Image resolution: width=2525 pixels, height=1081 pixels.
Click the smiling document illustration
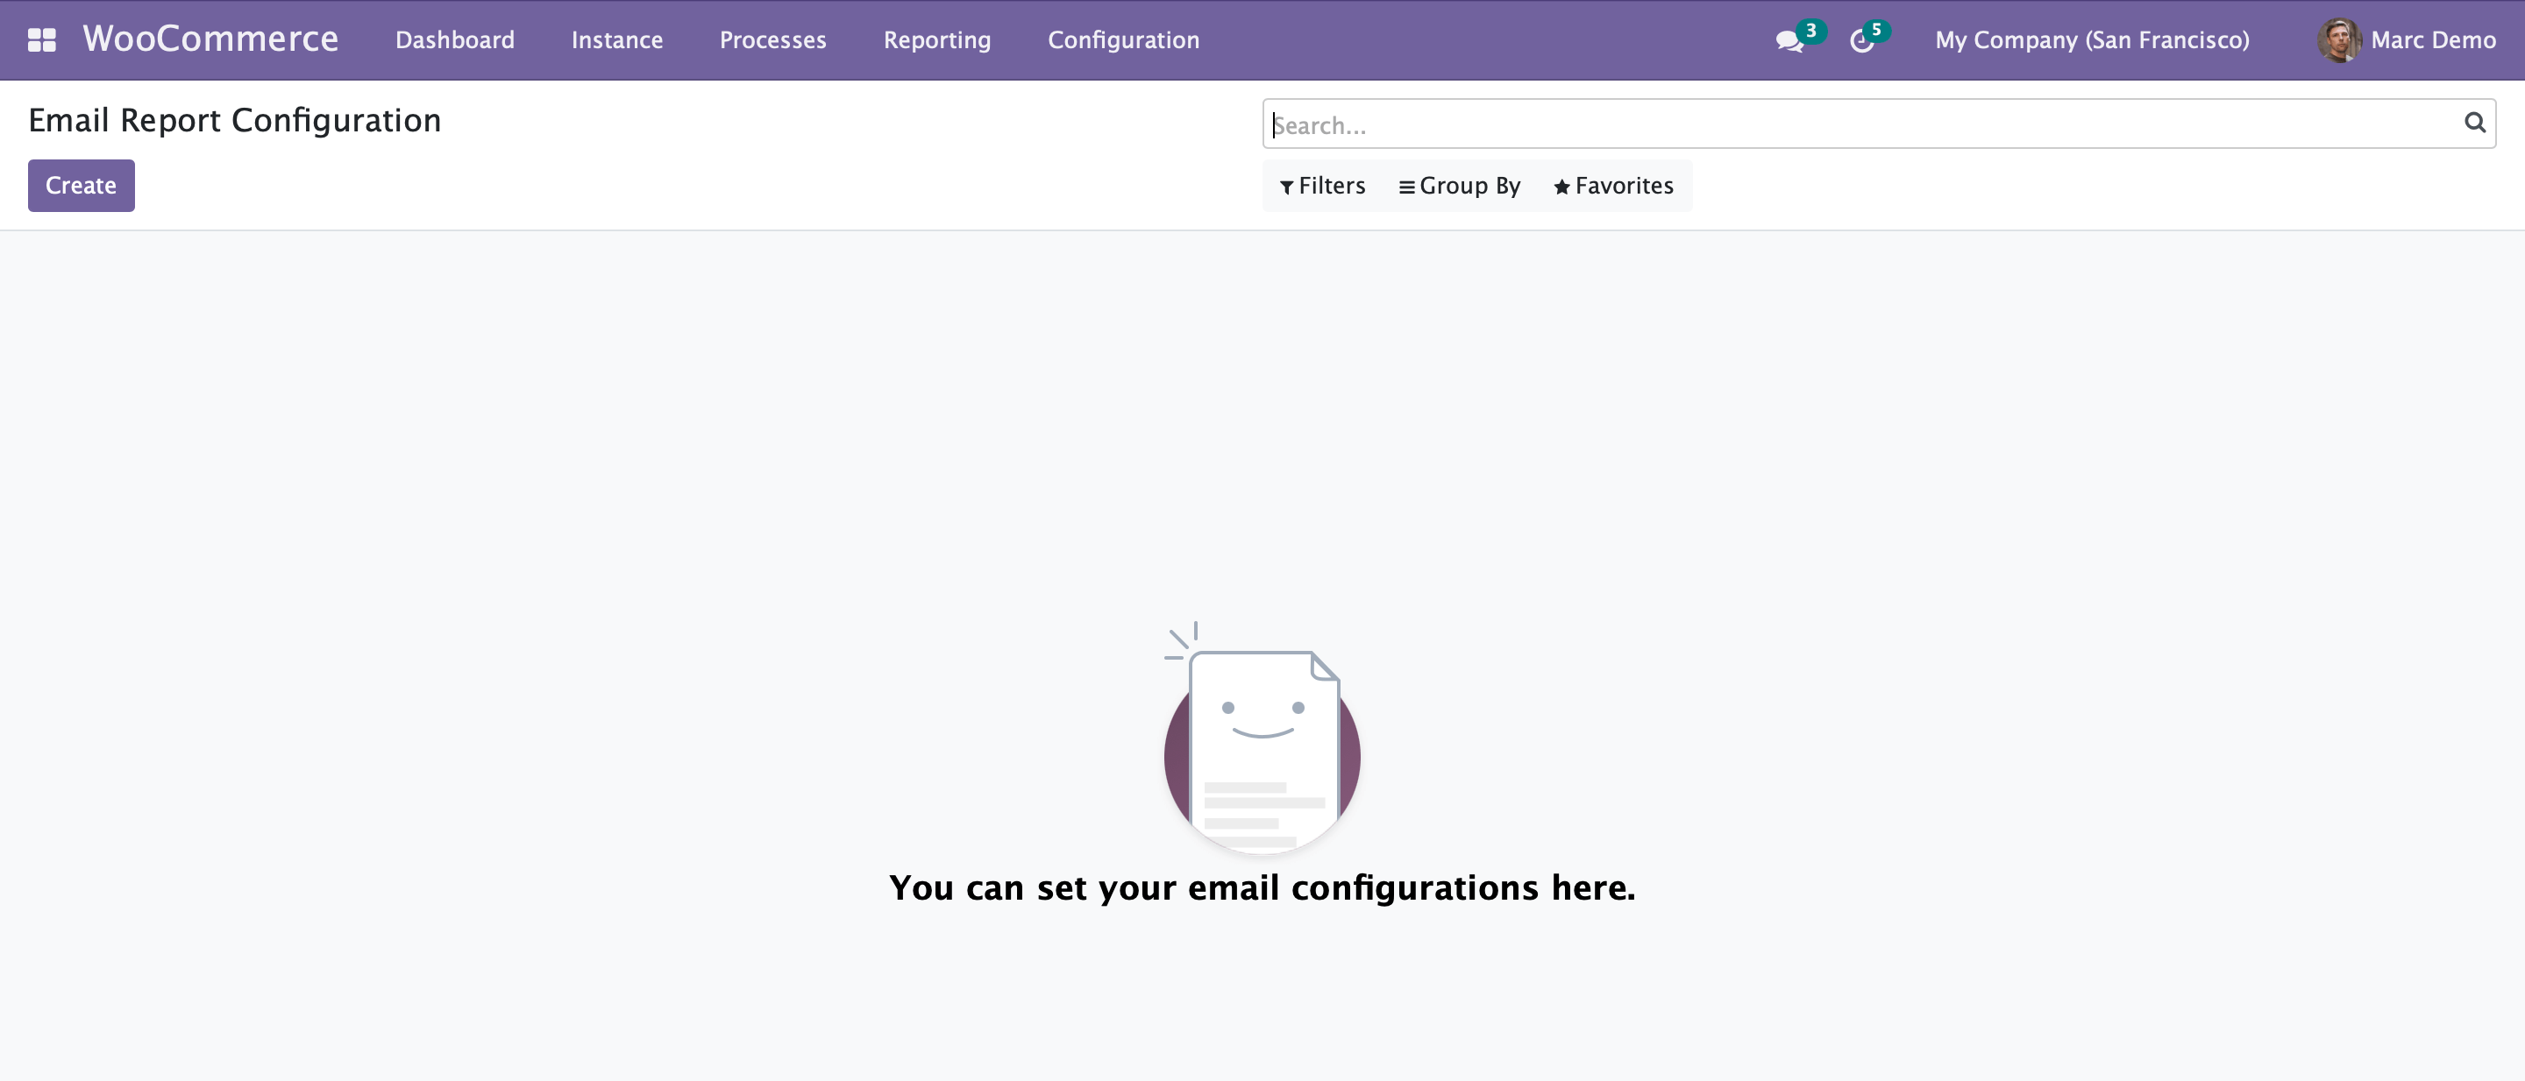pos(1262,738)
